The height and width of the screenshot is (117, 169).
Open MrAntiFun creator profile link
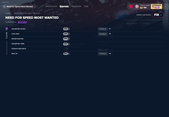[12, 22]
